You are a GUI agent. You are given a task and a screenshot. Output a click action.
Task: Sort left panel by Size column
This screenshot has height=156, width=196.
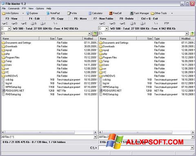point(47,39)
